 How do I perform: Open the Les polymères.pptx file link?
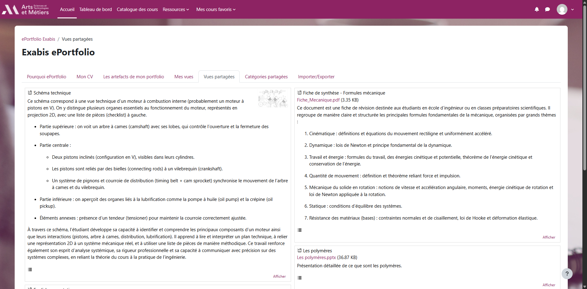point(316,258)
